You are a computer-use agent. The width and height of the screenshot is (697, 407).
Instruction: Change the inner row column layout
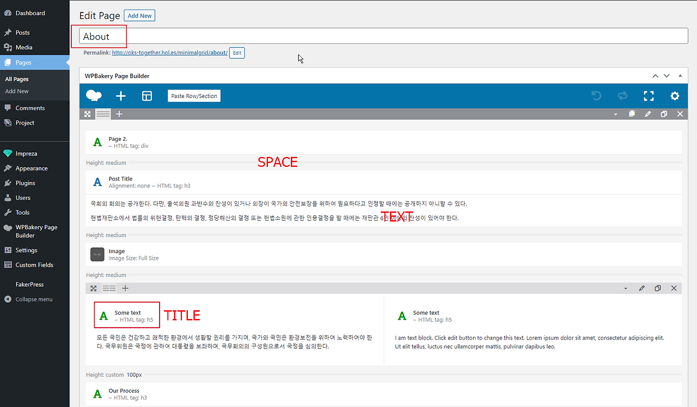coord(109,288)
